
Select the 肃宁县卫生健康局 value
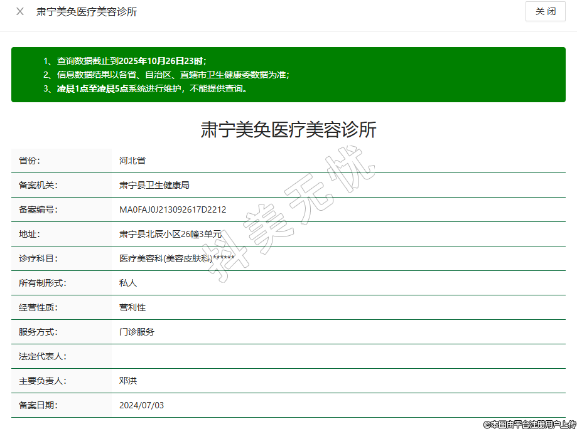(154, 185)
